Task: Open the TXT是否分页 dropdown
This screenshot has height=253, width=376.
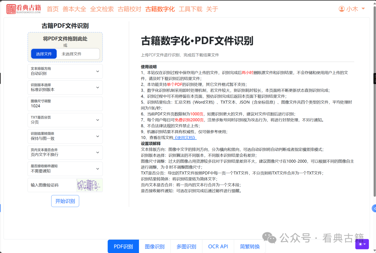Action: 65,120
